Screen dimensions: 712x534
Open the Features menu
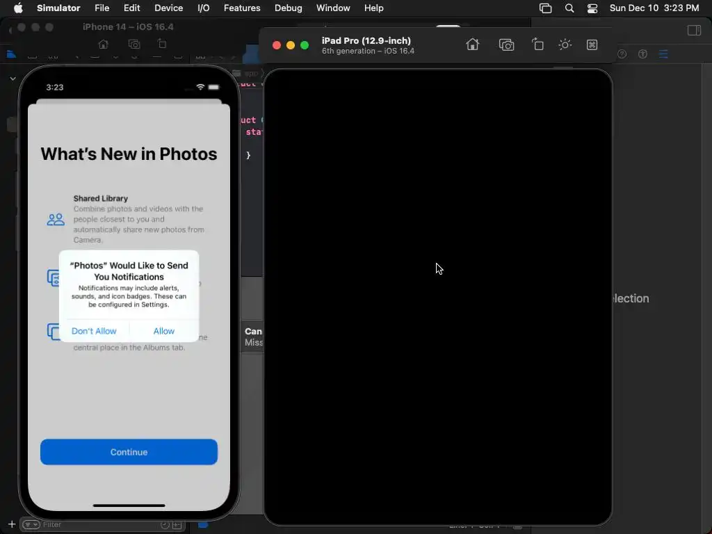coord(242,8)
